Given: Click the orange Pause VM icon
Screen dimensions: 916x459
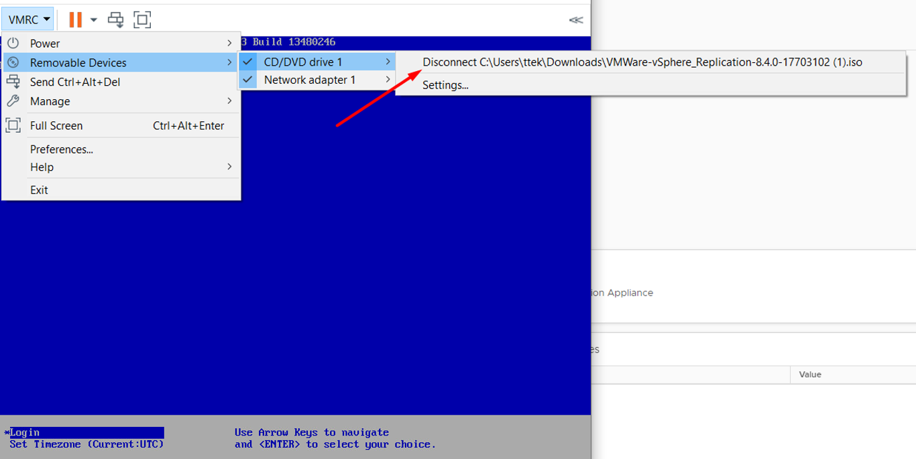Looking at the screenshot, I should click(x=75, y=19).
